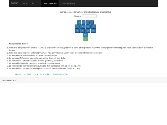Click the PE integer part button

click(85, 35)
